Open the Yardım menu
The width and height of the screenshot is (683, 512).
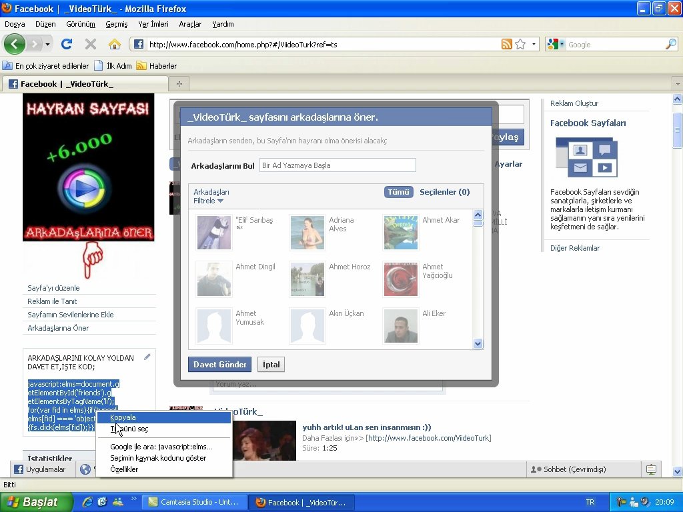click(223, 24)
